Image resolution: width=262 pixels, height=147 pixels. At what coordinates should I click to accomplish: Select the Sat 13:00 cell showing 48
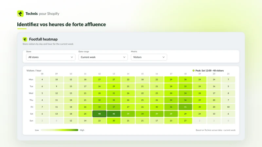point(114,114)
